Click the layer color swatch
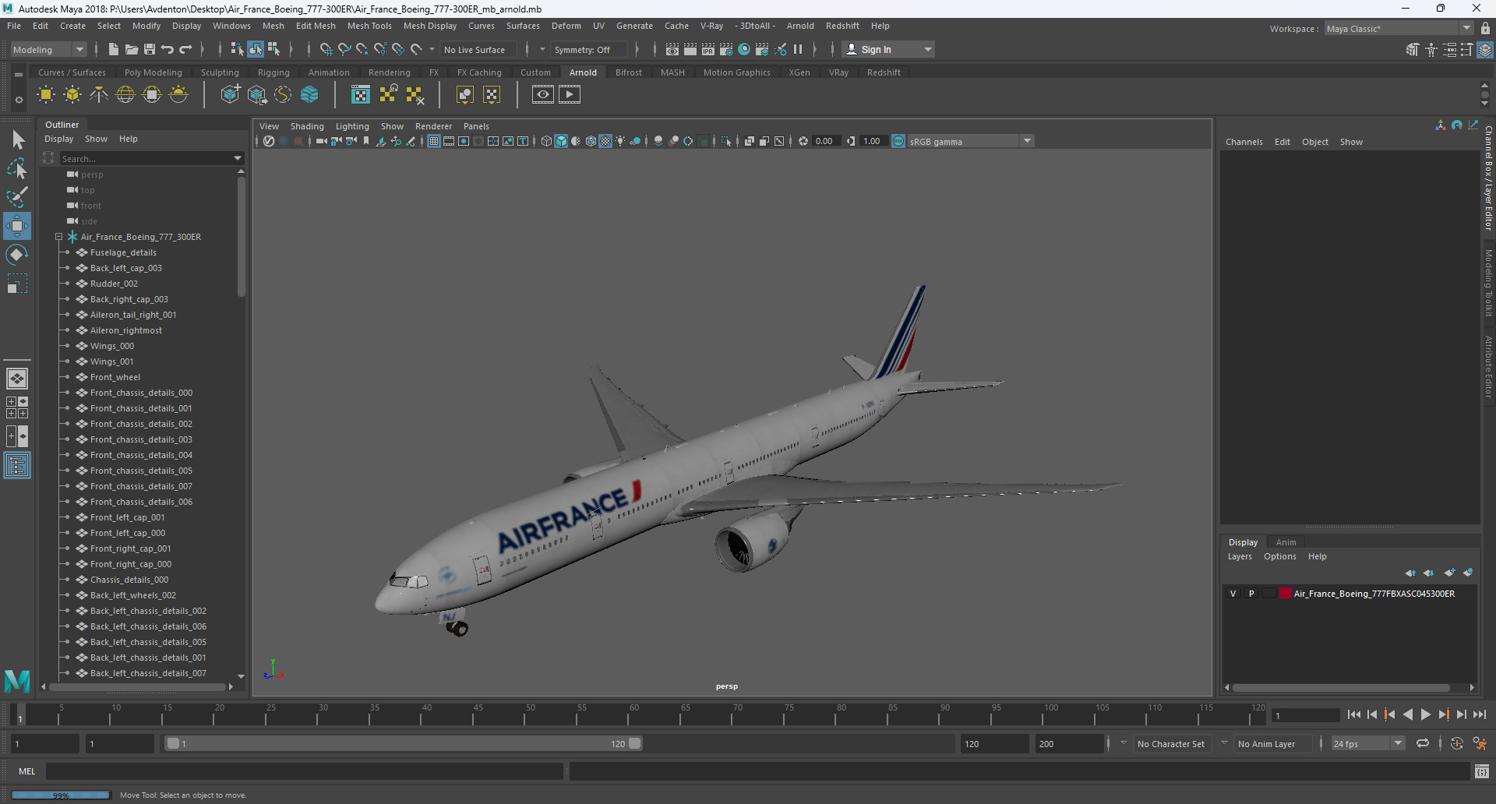 tap(1286, 594)
